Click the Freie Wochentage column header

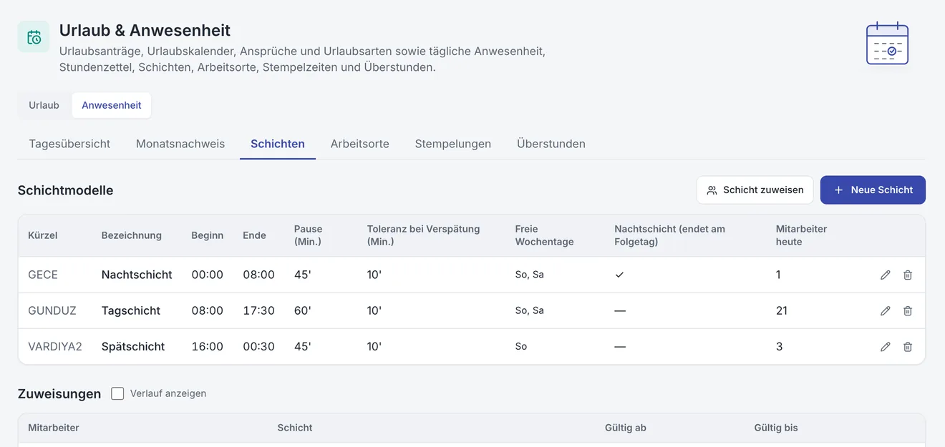point(545,235)
